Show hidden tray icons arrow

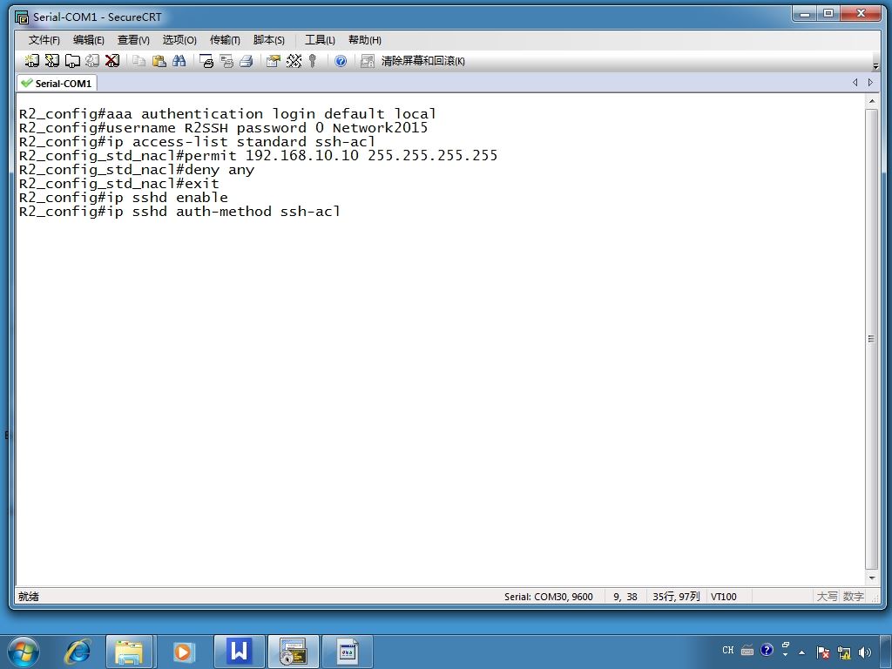pos(802,652)
